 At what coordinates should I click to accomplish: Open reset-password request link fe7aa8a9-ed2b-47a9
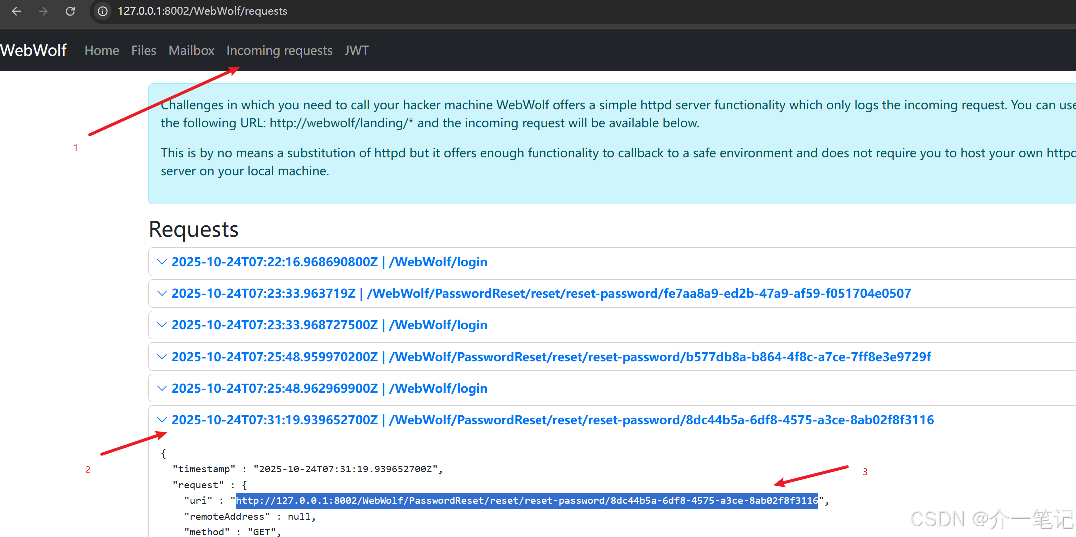[541, 293]
